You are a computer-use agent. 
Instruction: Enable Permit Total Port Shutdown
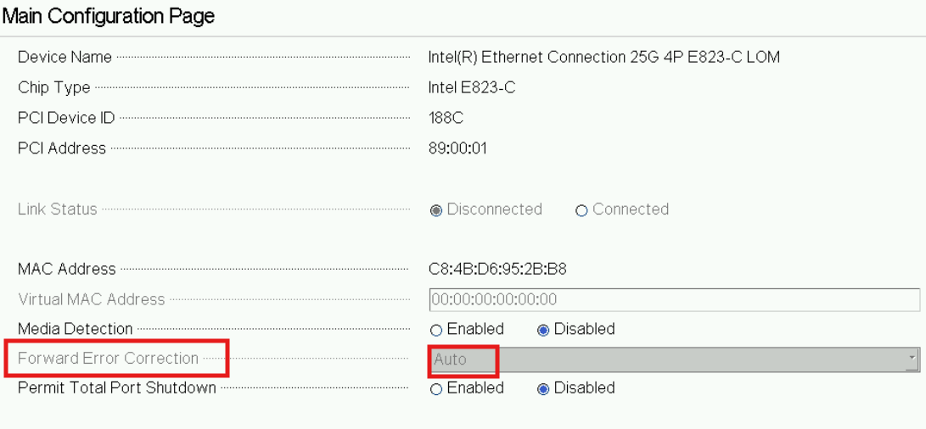(x=436, y=389)
